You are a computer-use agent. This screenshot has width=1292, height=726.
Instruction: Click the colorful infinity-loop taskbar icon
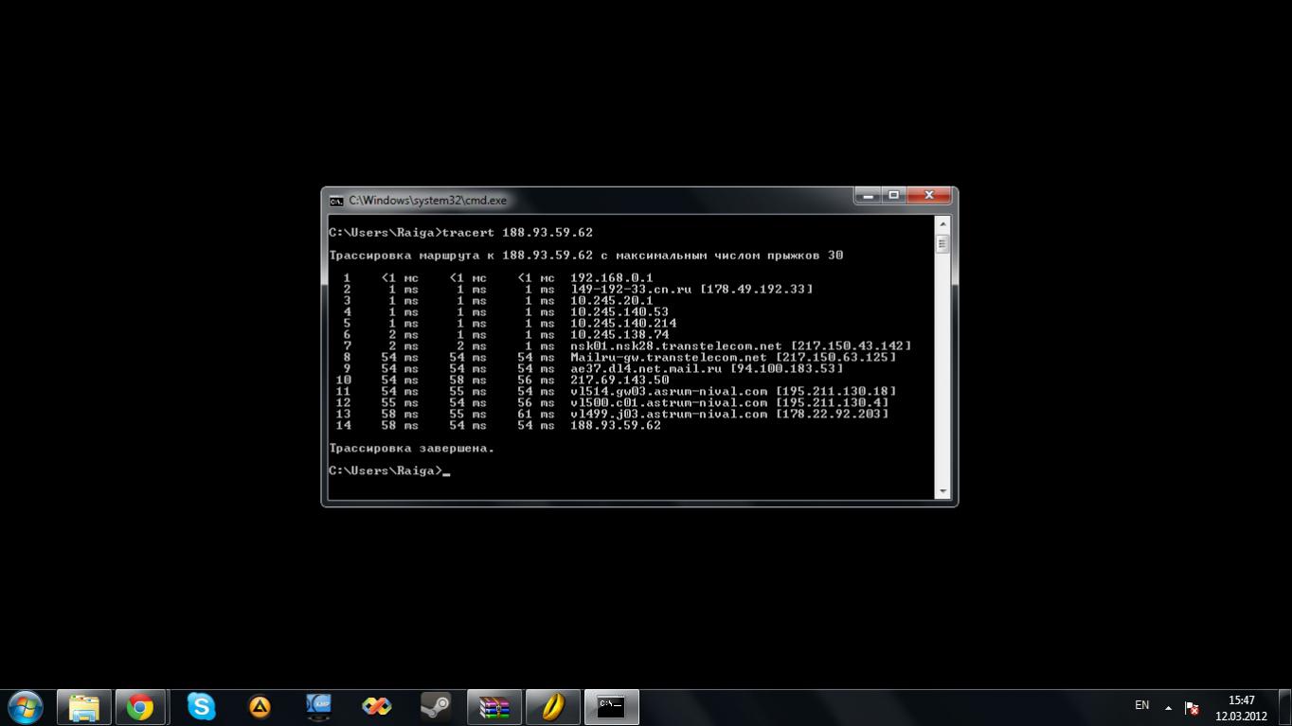point(377,707)
